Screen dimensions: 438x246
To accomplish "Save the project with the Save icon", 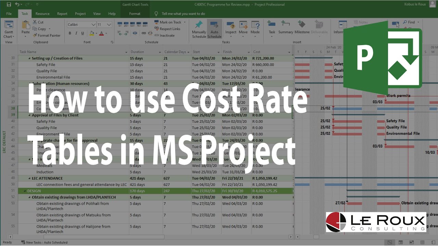I will point(9,4).
